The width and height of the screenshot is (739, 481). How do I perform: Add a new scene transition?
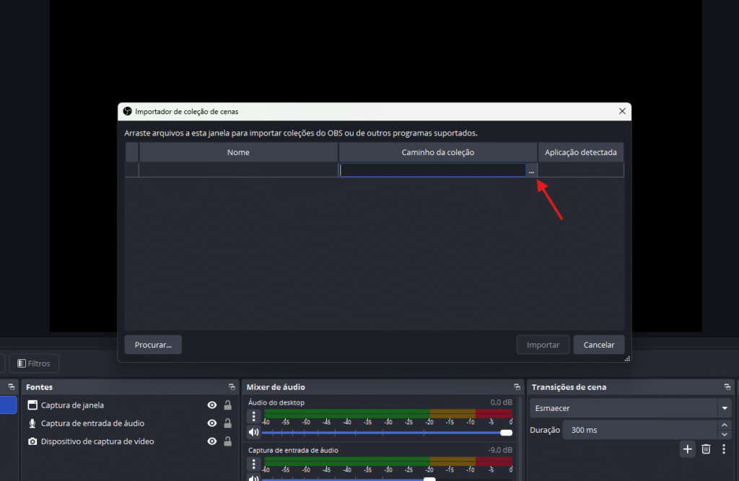click(x=687, y=449)
